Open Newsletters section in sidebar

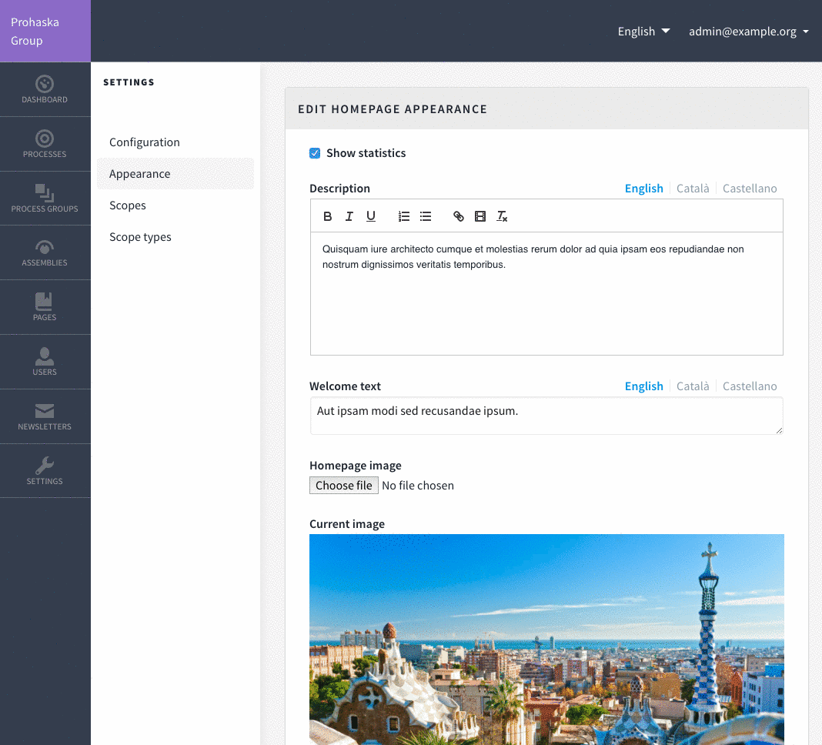coord(45,416)
